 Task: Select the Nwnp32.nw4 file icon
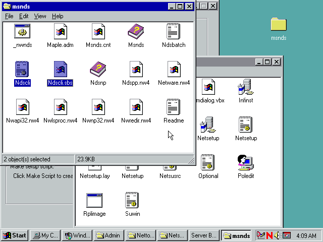(98, 107)
